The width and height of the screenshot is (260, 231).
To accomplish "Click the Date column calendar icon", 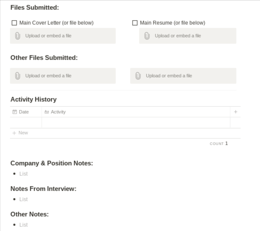I will click(x=14, y=112).
